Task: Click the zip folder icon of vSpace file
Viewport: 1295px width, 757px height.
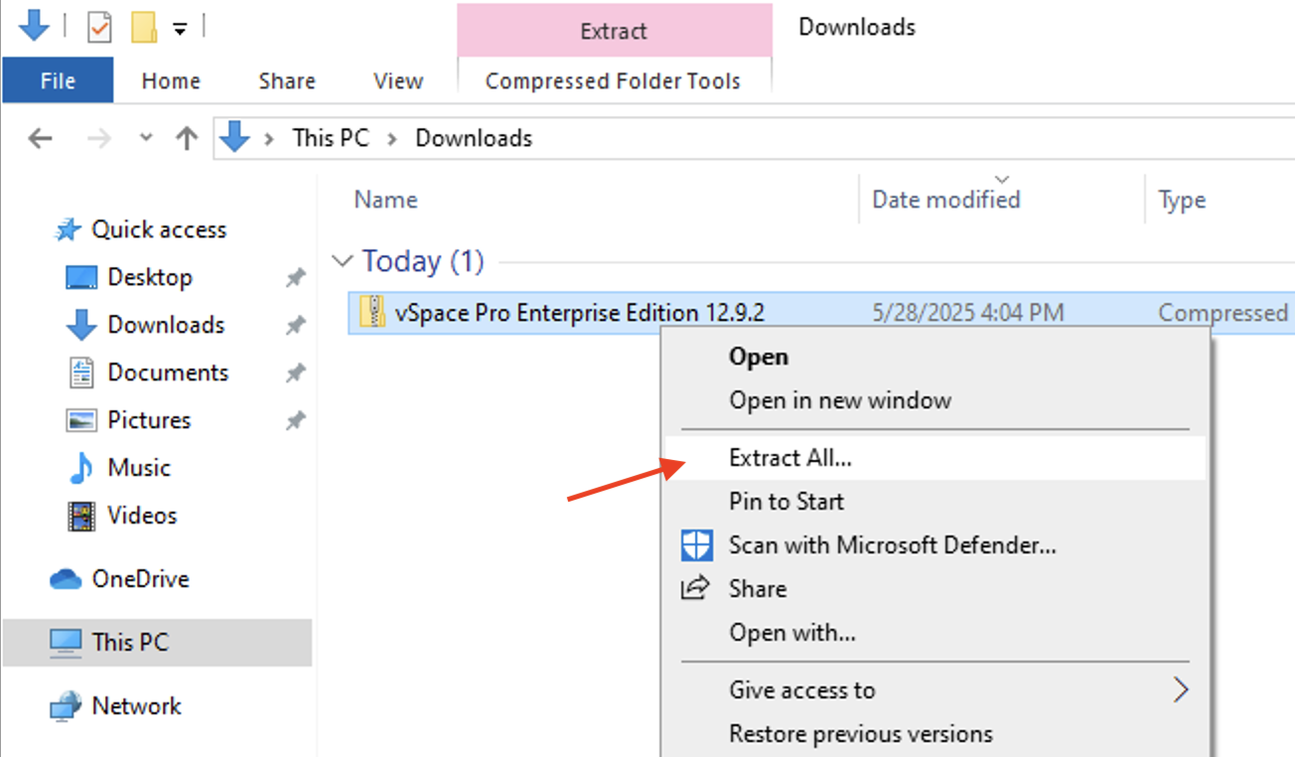Action: point(372,313)
